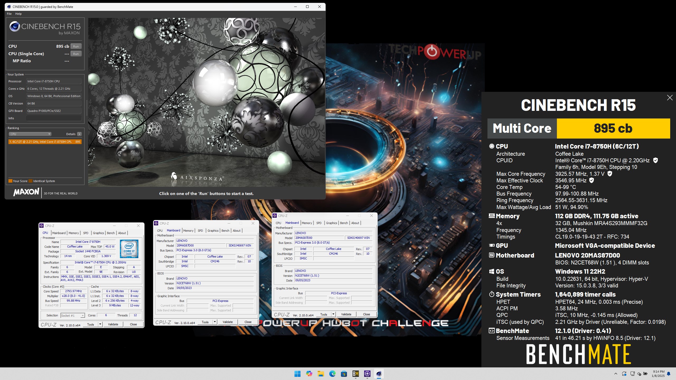The image size is (676, 380).
Task: Click the CPU chip icon in BenchMate panel
Action: pyautogui.click(x=491, y=146)
